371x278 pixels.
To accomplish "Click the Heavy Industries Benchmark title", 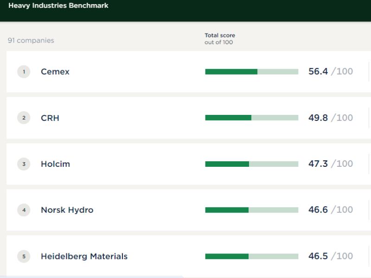I will (58, 6).
